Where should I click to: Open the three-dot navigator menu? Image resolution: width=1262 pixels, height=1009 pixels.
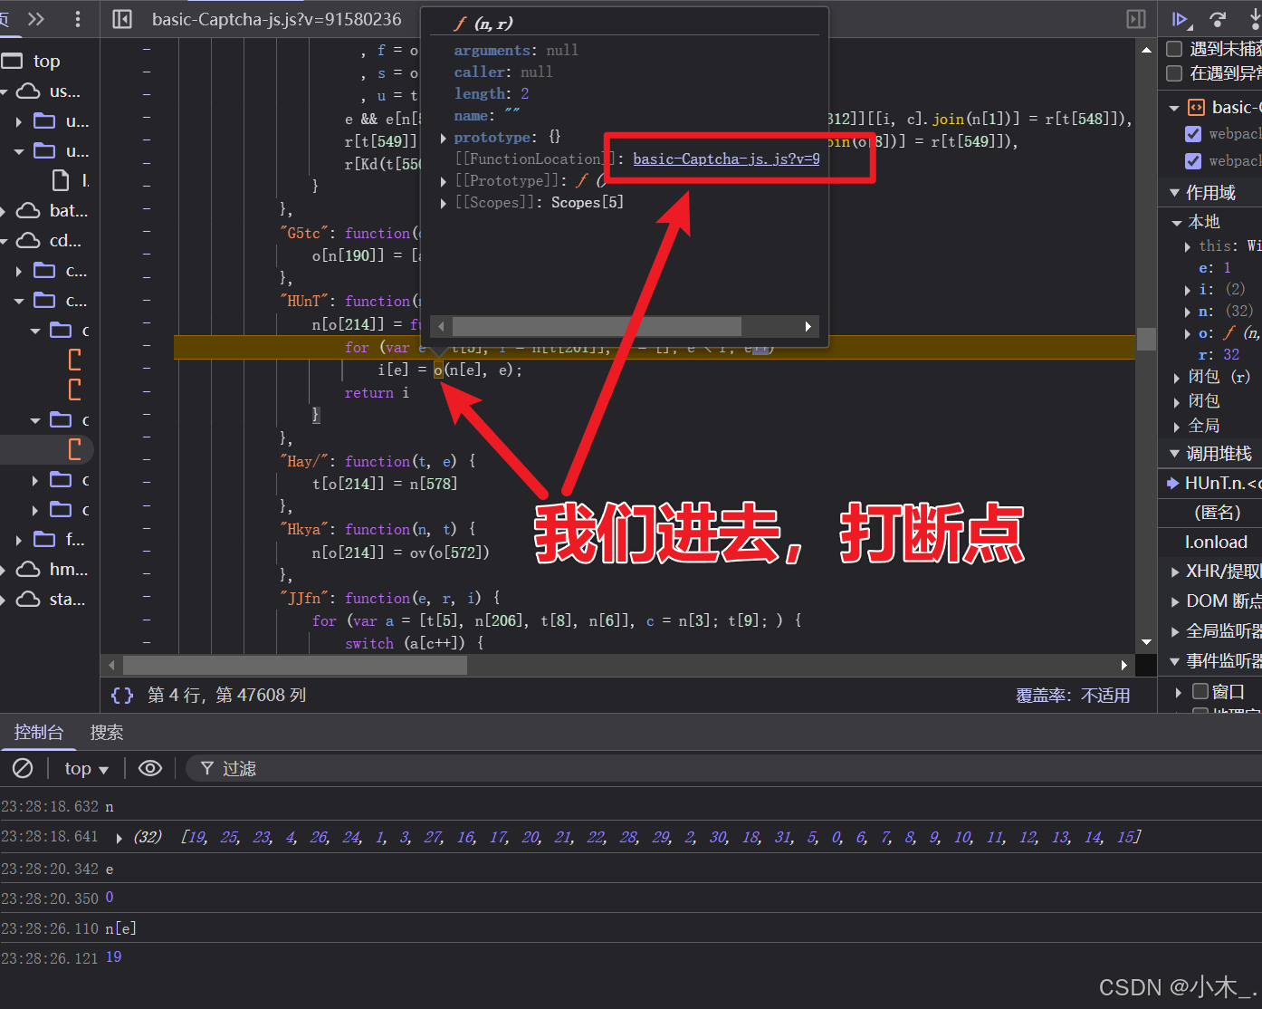tap(78, 19)
